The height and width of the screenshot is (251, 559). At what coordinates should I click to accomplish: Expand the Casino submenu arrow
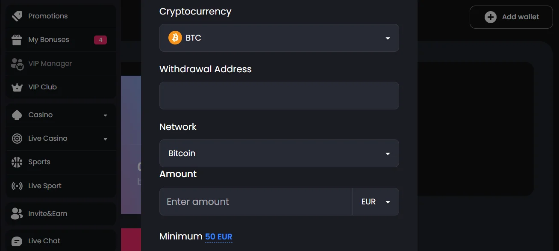point(105,115)
